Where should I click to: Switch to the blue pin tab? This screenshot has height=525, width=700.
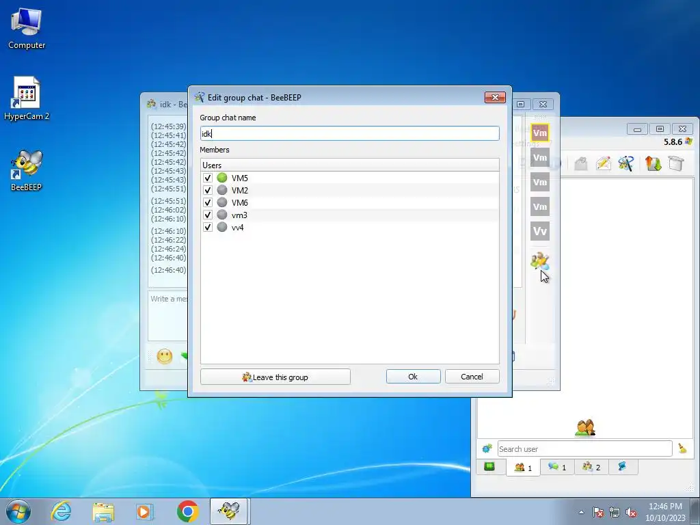click(622, 467)
